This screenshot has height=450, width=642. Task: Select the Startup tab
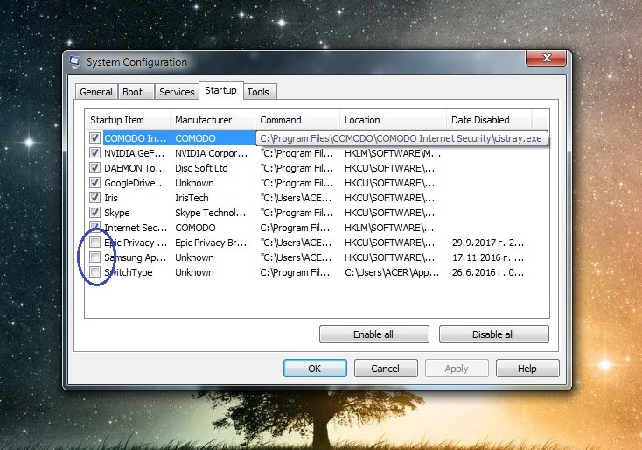point(220,90)
